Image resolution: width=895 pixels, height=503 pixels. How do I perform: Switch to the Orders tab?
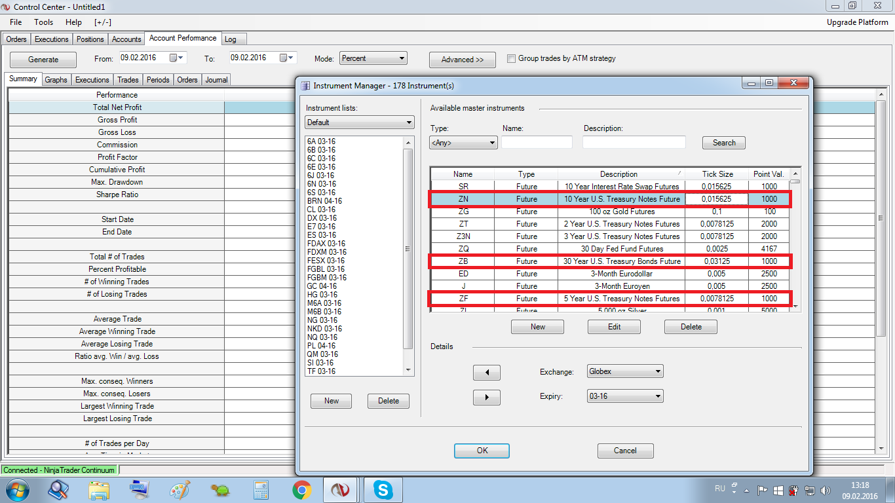click(16, 39)
